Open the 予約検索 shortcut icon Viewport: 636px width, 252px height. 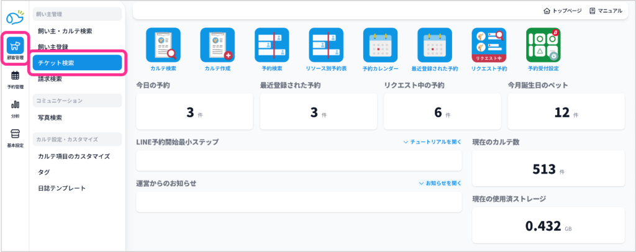[x=271, y=45]
